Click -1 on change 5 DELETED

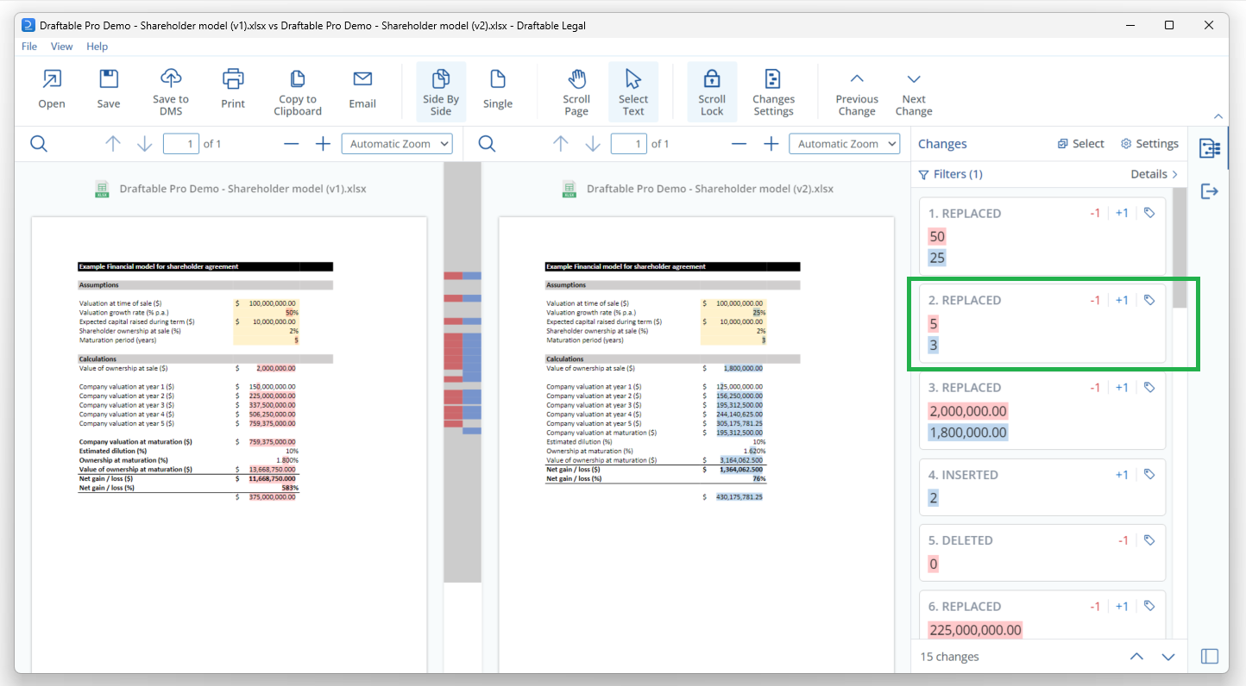pos(1123,540)
